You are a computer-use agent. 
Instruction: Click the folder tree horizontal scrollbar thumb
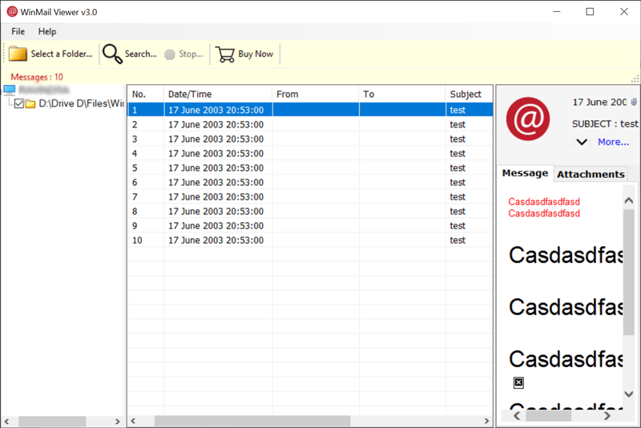coord(52,421)
